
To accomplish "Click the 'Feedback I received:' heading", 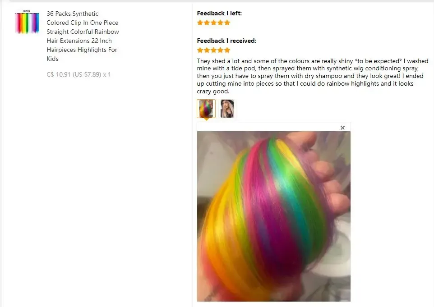I will (x=226, y=41).
